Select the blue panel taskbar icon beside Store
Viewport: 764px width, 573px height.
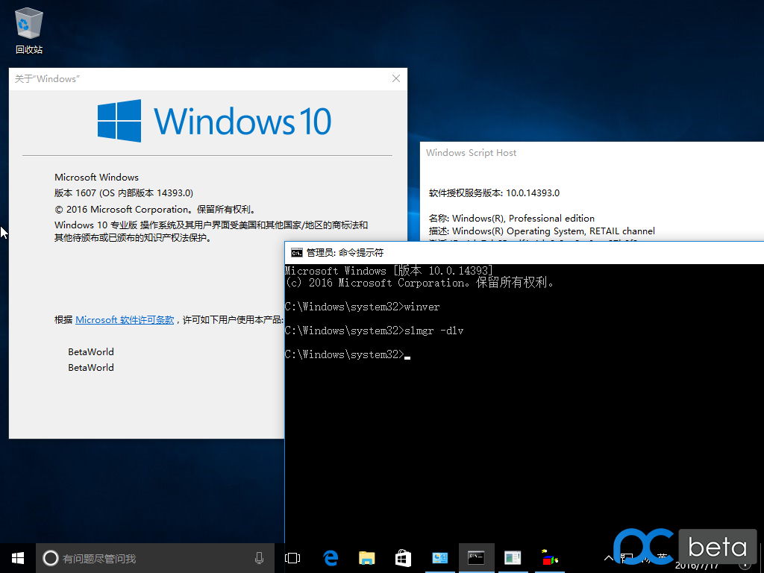[x=440, y=558]
